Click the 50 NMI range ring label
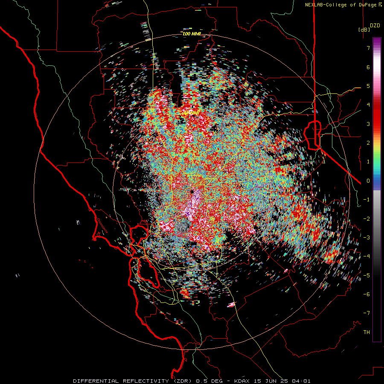Screen dimensions: 384x384 [x=192, y=113]
